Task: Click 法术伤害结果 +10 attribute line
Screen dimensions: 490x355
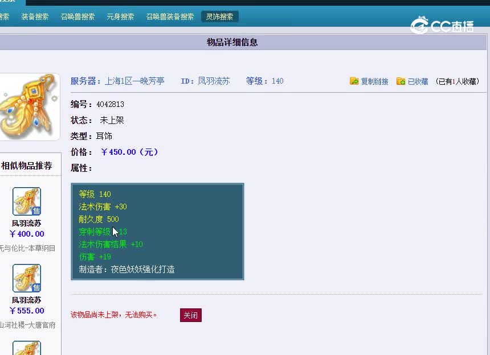Action: click(x=111, y=244)
